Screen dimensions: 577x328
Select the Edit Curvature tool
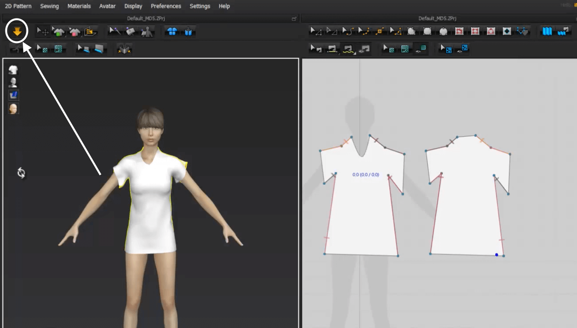(x=347, y=31)
